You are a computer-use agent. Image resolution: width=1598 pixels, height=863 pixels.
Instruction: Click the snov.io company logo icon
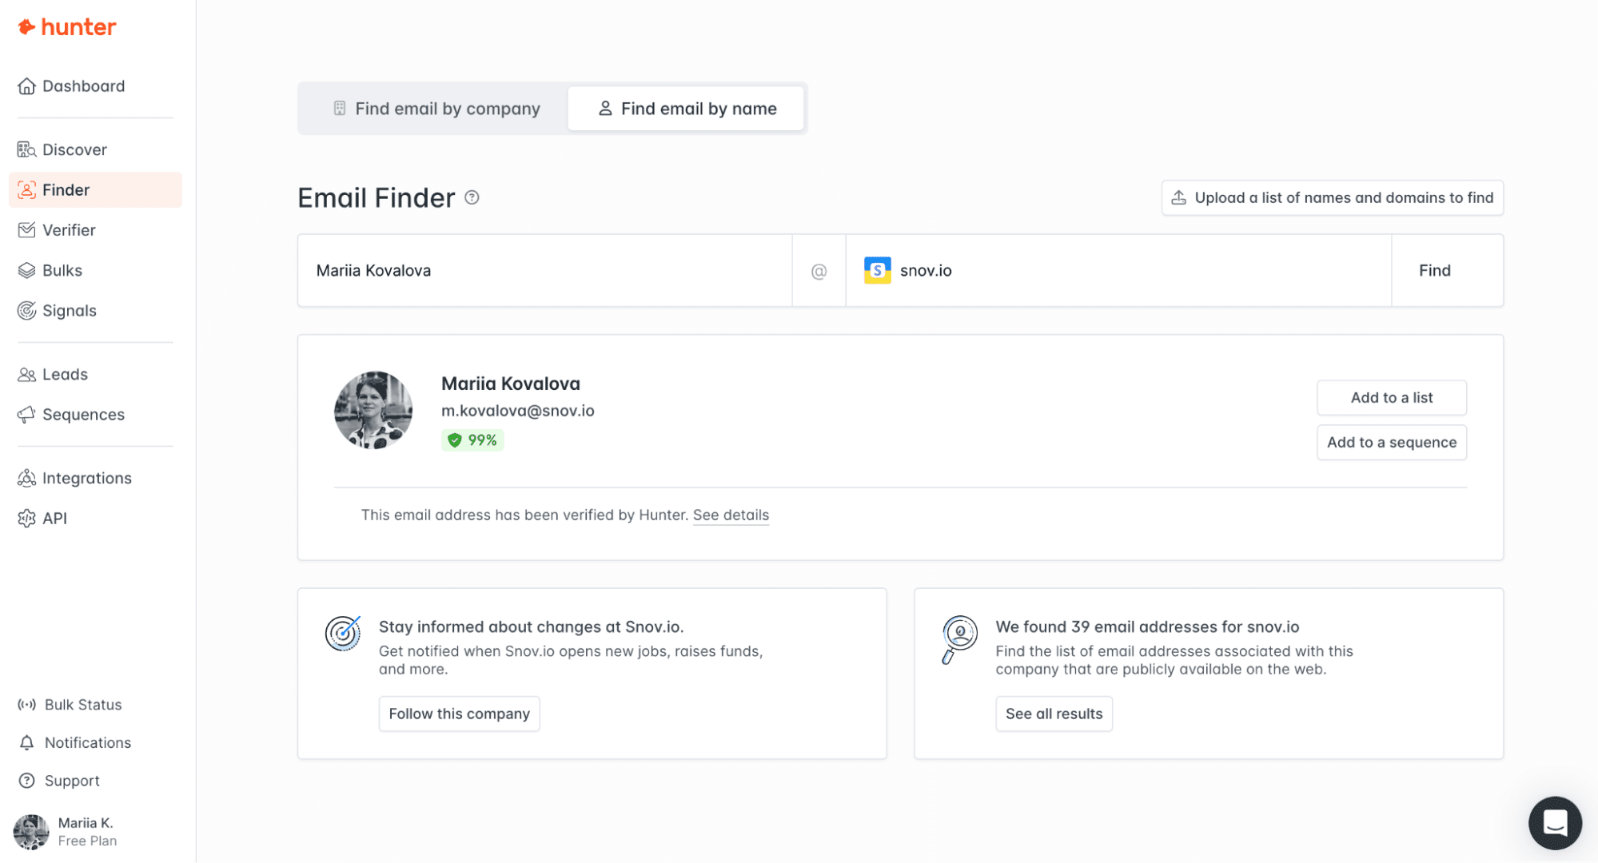877,270
